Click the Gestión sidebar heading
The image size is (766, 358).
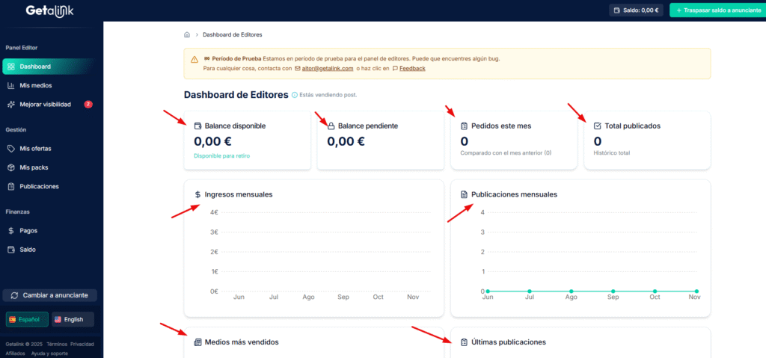[16, 130]
